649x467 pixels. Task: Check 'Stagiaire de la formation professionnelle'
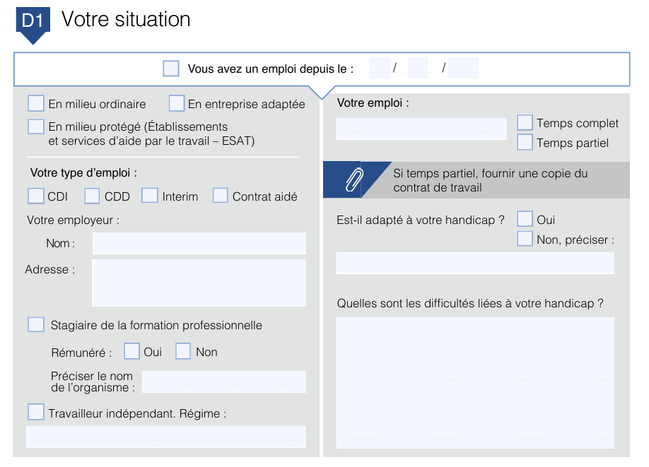tap(36, 325)
